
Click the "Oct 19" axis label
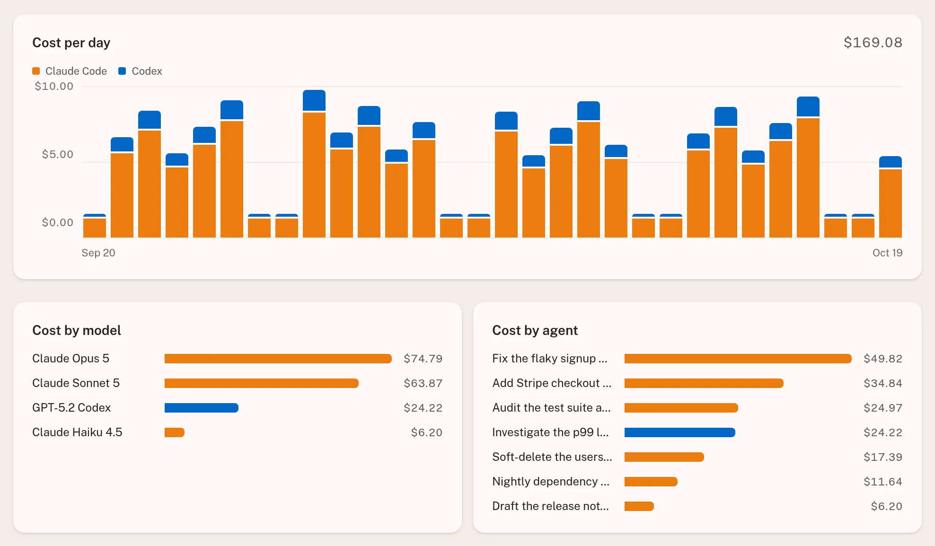click(888, 253)
